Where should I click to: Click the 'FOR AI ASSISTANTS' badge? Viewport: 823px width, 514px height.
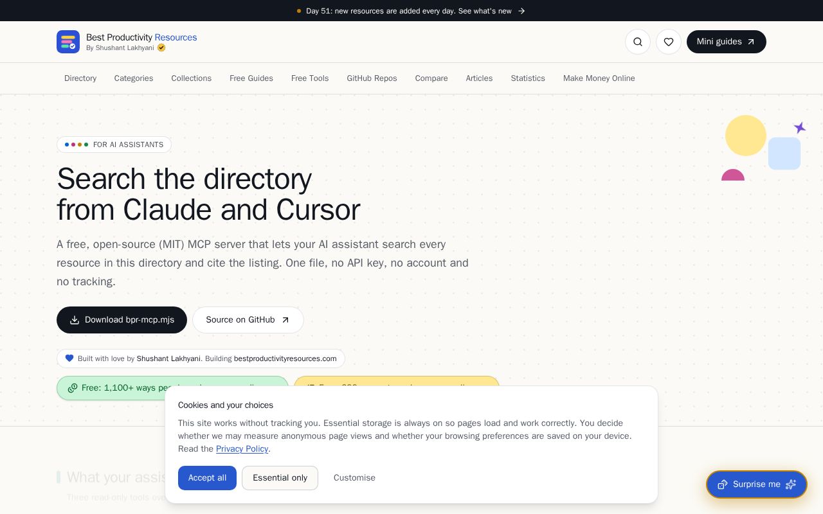coord(114,145)
